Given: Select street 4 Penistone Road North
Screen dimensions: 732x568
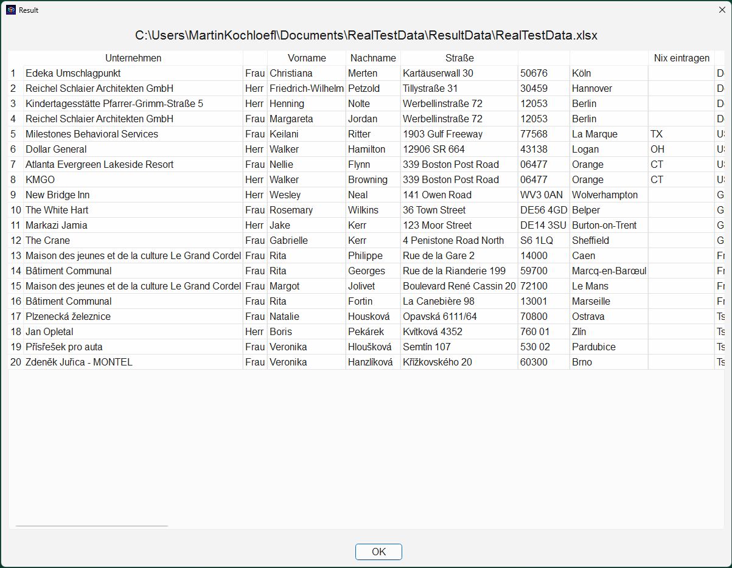Looking at the screenshot, I should [x=459, y=240].
